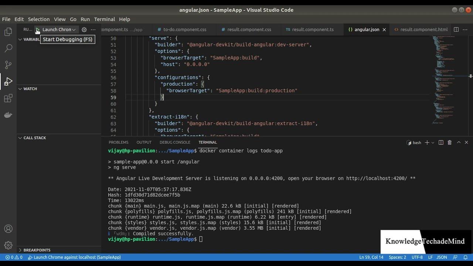The height and width of the screenshot is (266, 473).
Task: Click the green Start Debugging play icon
Action: click(x=37, y=30)
